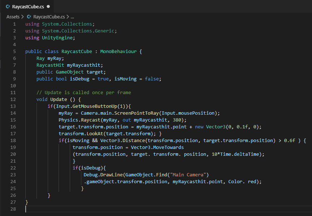
Task: Click line number 18 in the gutter
Action: coord(13,140)
